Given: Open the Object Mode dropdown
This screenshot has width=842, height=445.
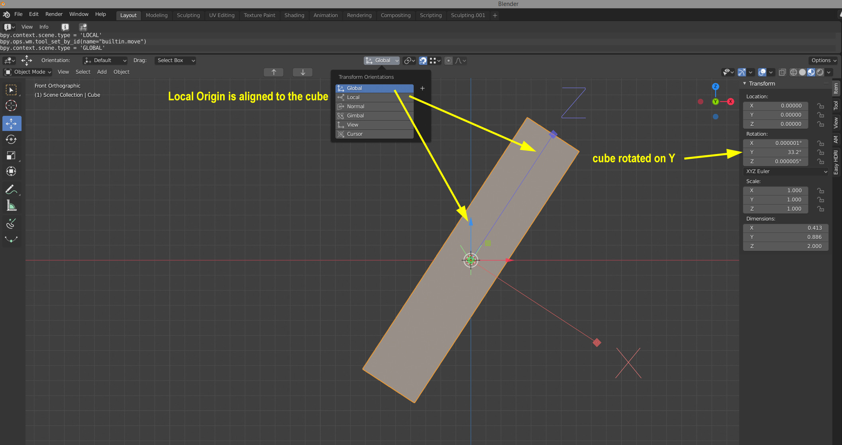Looking at the screenshot, I should [x=27, y=72].
